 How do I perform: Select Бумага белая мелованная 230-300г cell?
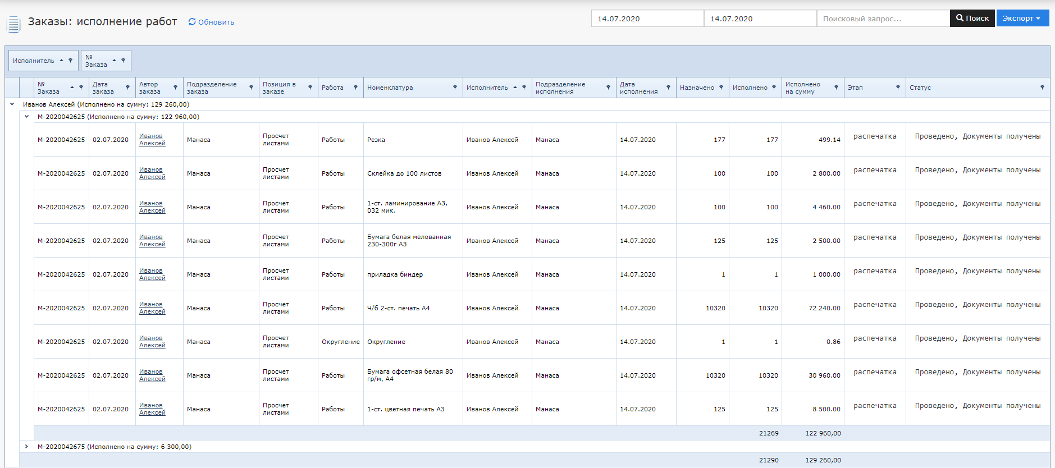coord(413,241)
